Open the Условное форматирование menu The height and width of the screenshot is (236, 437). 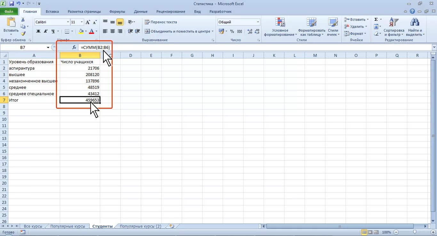pyautogui.click(x=280, y=27)
